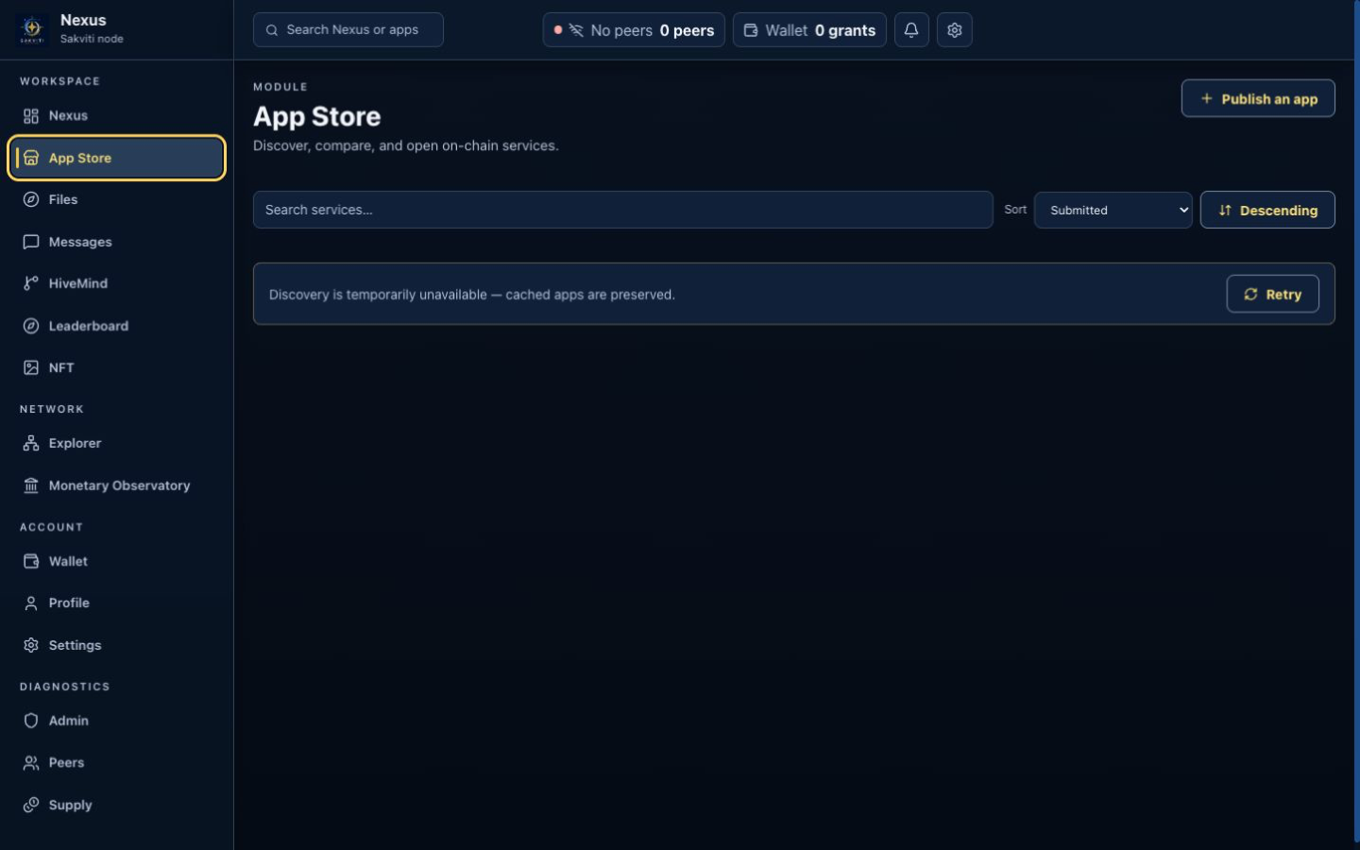Open the Explorer label under Network

[75, 443]
